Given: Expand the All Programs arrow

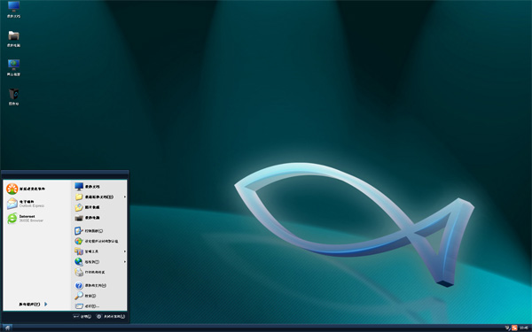Looking at the screenshot, I should pos(46,305).
